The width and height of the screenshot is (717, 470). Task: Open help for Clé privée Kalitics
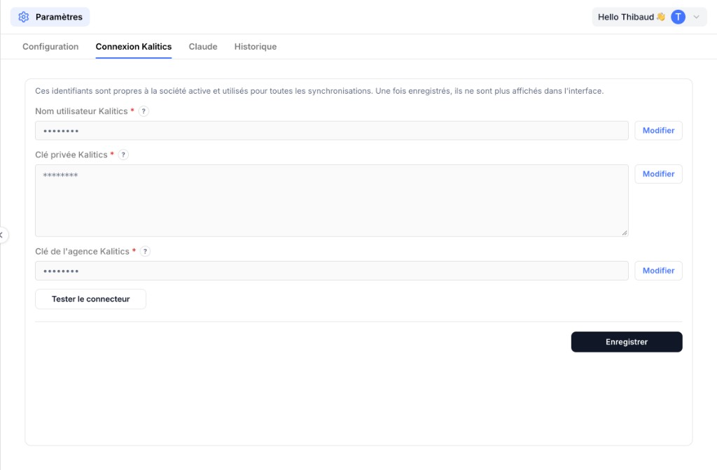[x=123, y=155]
